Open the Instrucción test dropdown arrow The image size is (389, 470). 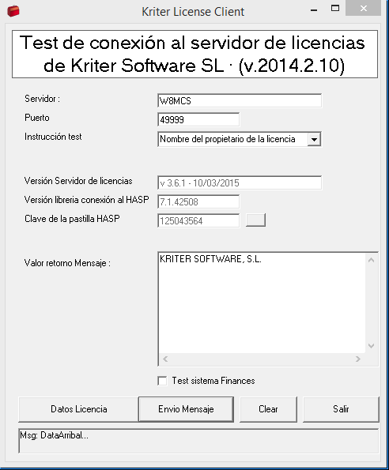pos(314,139)
